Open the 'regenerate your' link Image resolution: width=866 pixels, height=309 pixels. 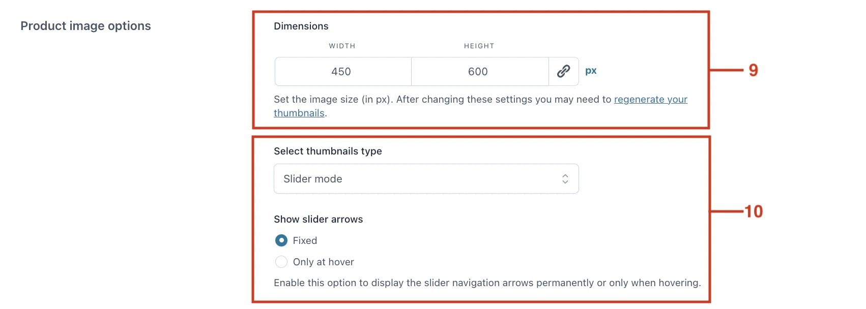coord(651,99)
